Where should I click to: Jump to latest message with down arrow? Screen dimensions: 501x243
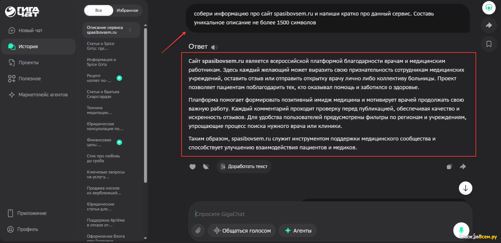click(466, 188)
